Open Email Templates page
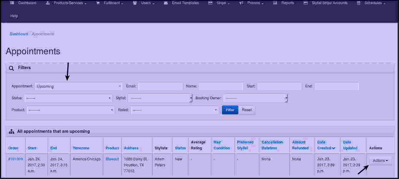This screenshot has height=179, width=399. pyautogui.click(x=185, y=3)
